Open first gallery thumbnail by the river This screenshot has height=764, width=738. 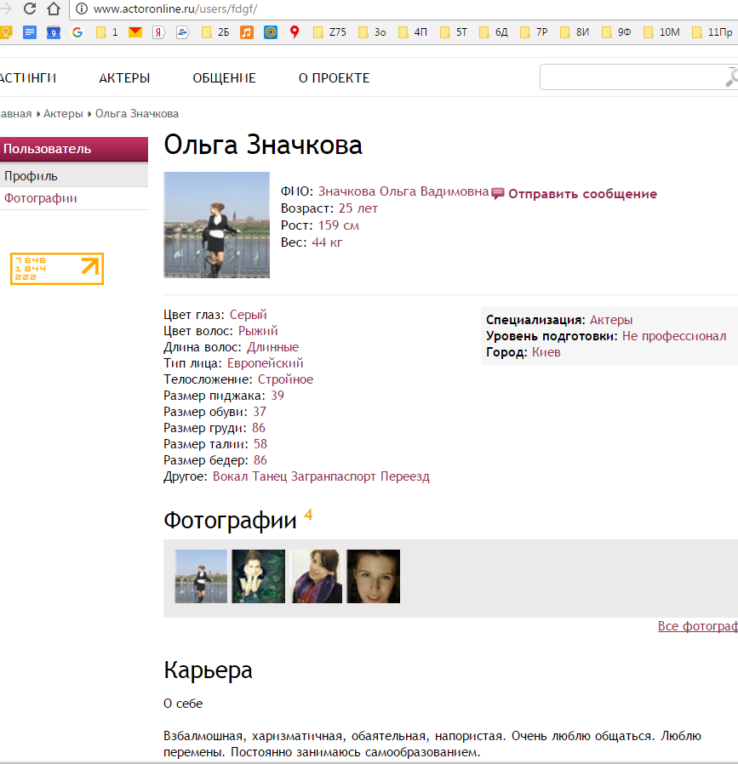(x=201, y=577)
